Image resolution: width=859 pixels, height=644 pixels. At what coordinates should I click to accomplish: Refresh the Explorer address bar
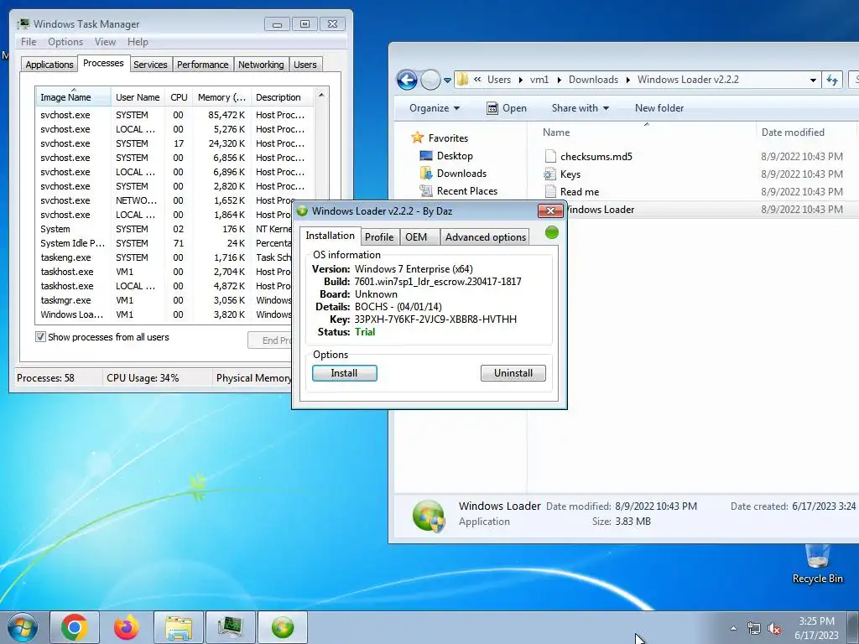click(832, 80)
